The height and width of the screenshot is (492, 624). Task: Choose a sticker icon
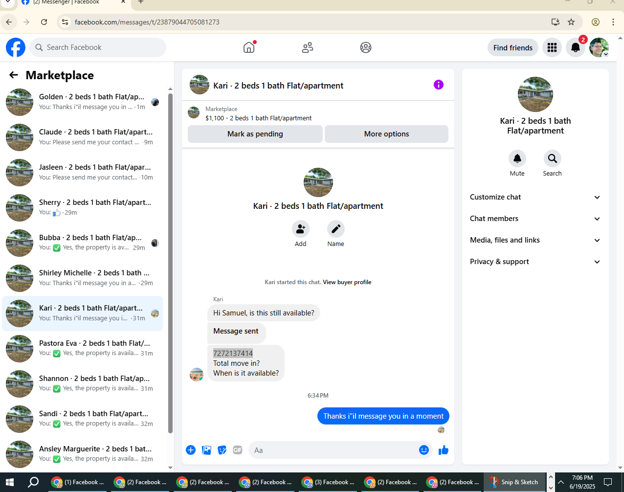(x=222, y=450)
